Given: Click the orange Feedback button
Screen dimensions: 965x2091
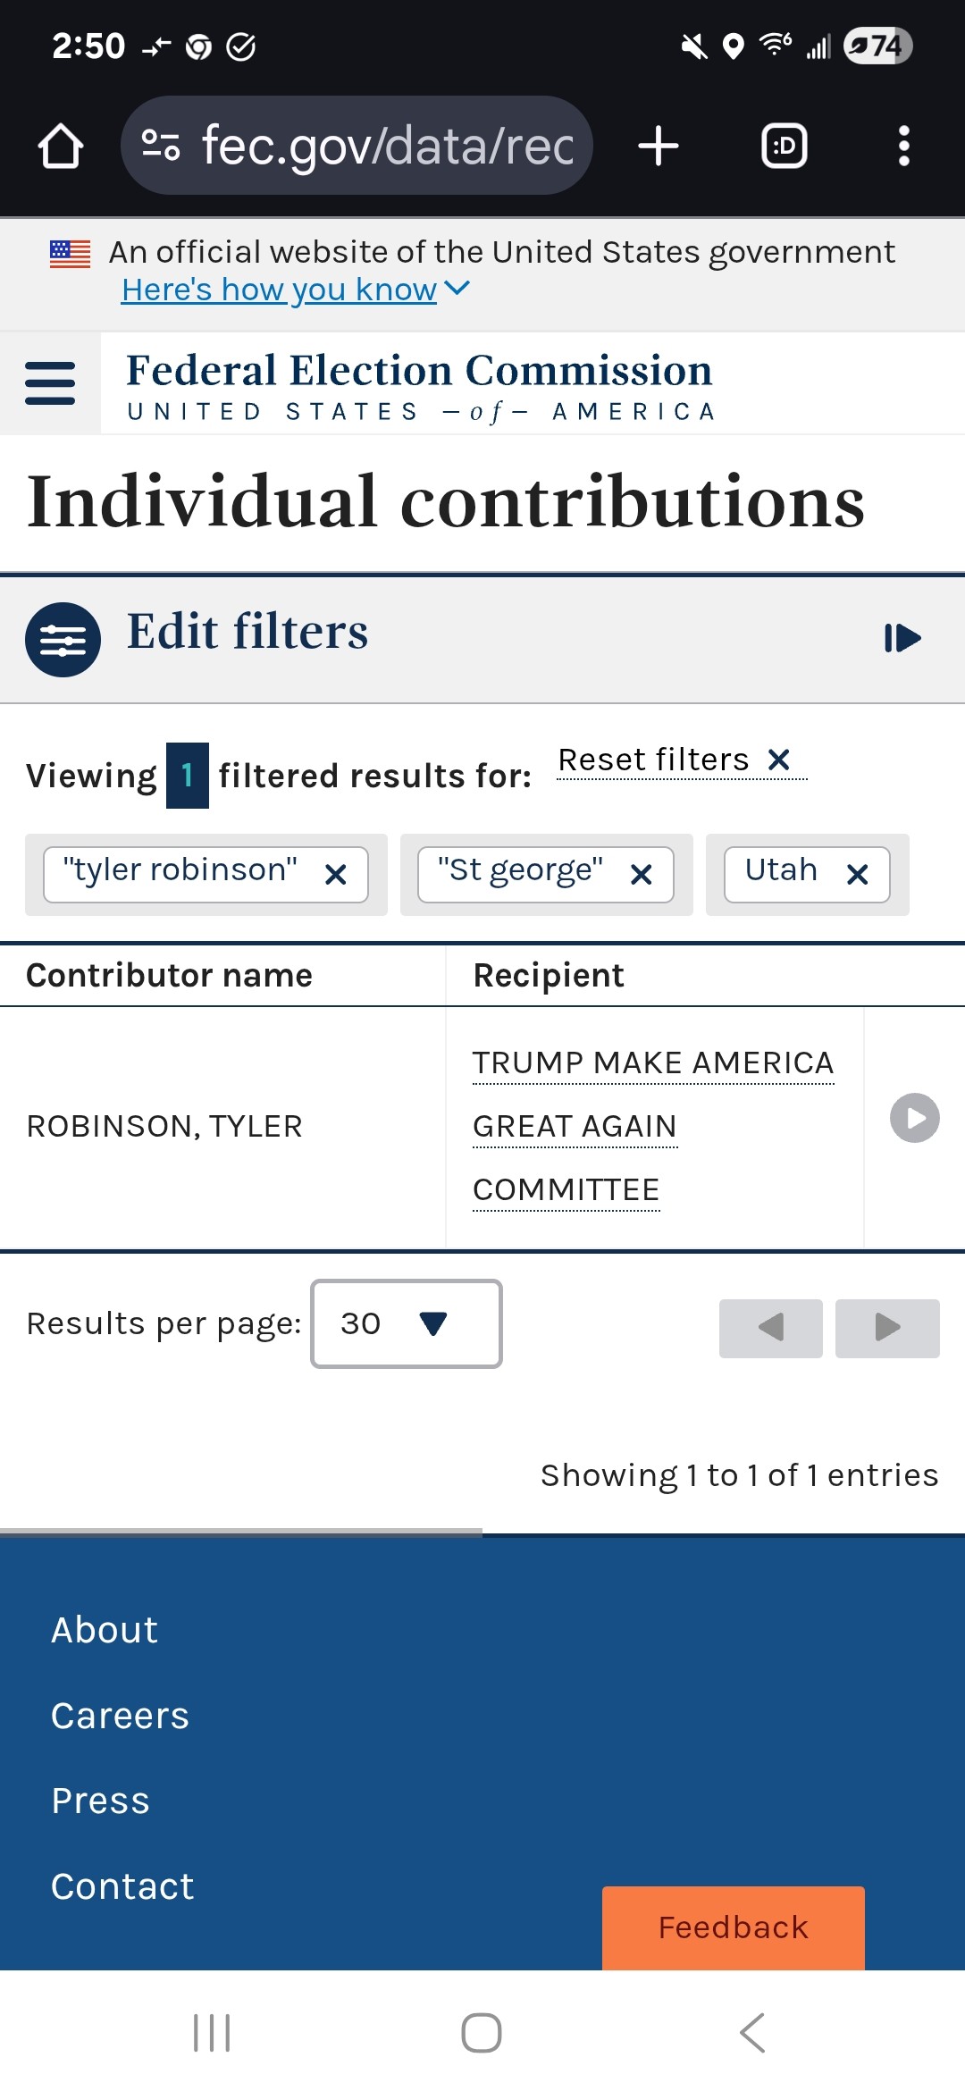Looking at the screenshot, I should click(x=733, y=1927).
